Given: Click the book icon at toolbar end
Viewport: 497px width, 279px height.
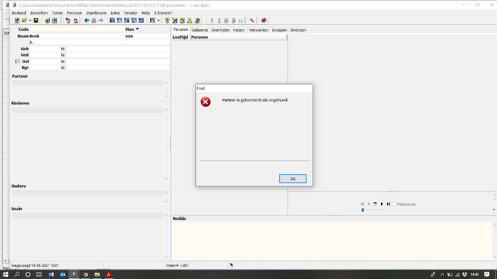Looking at the screenshot, I should [x=264, y=20].
